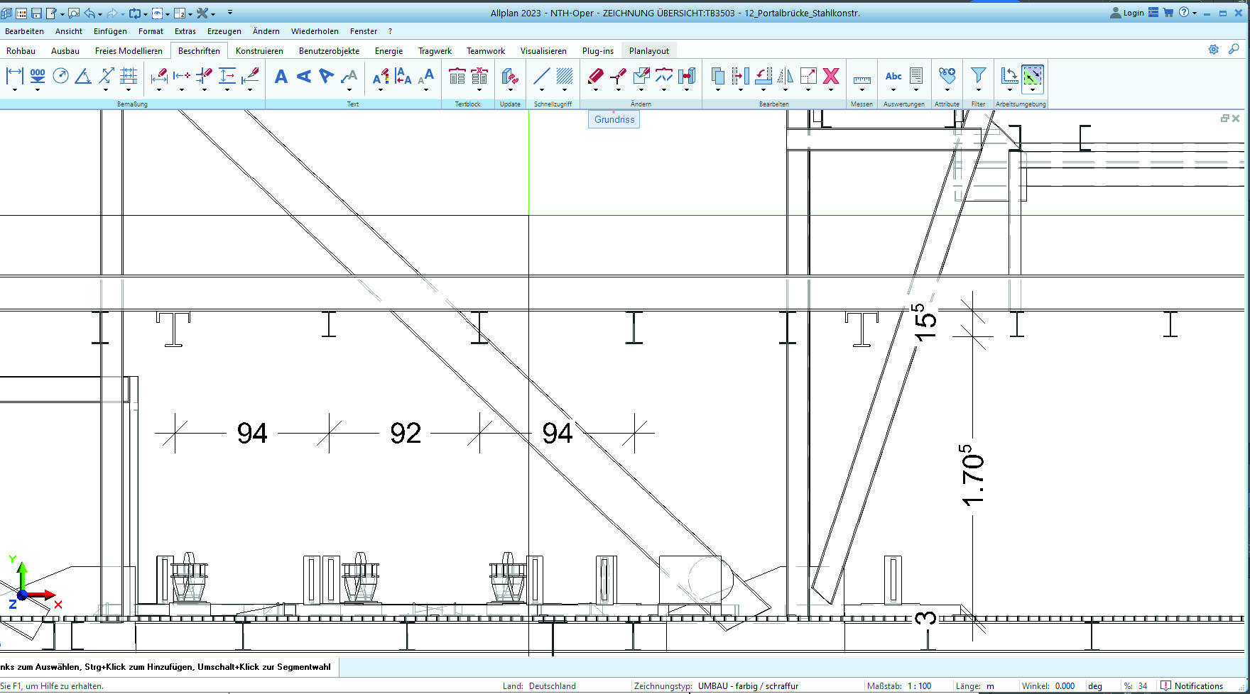Viewport: 1250px width, 694px height.
Task: Select the linear dimension line tool
Action: pyautogui.click(x=14, y=75)
